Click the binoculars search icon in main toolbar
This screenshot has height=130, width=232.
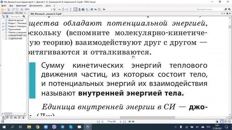(92, 9)
